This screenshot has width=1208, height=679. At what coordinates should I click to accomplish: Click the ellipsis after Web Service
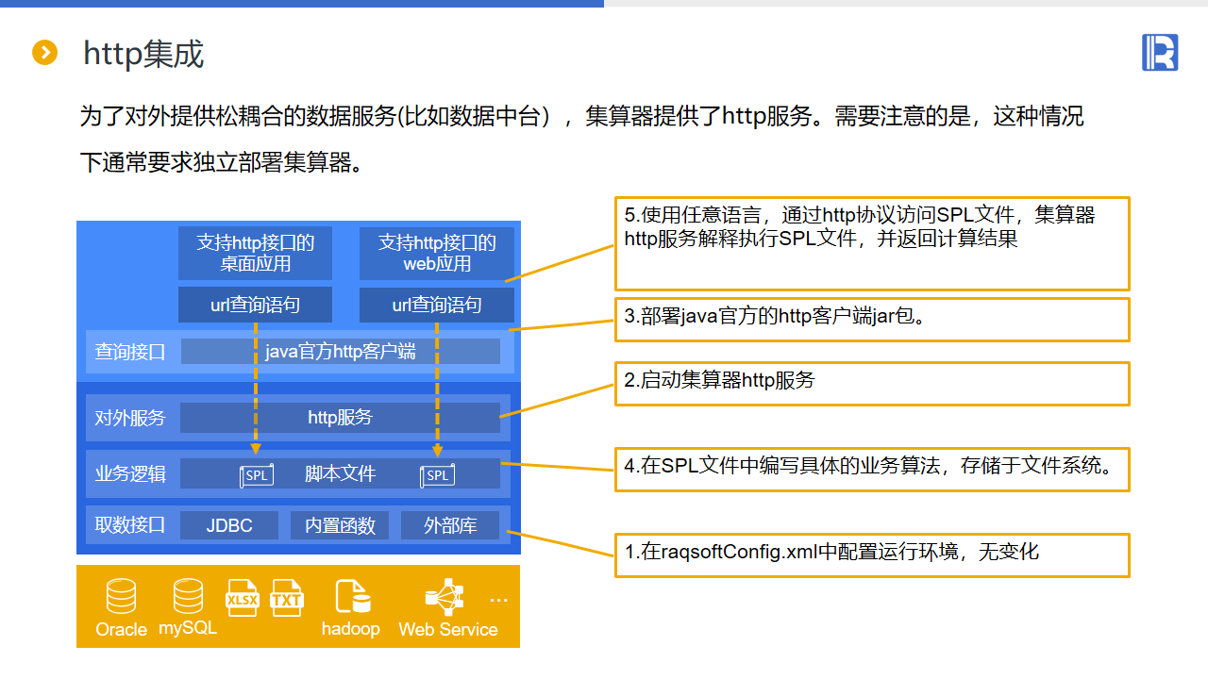[x=499, y=600]
